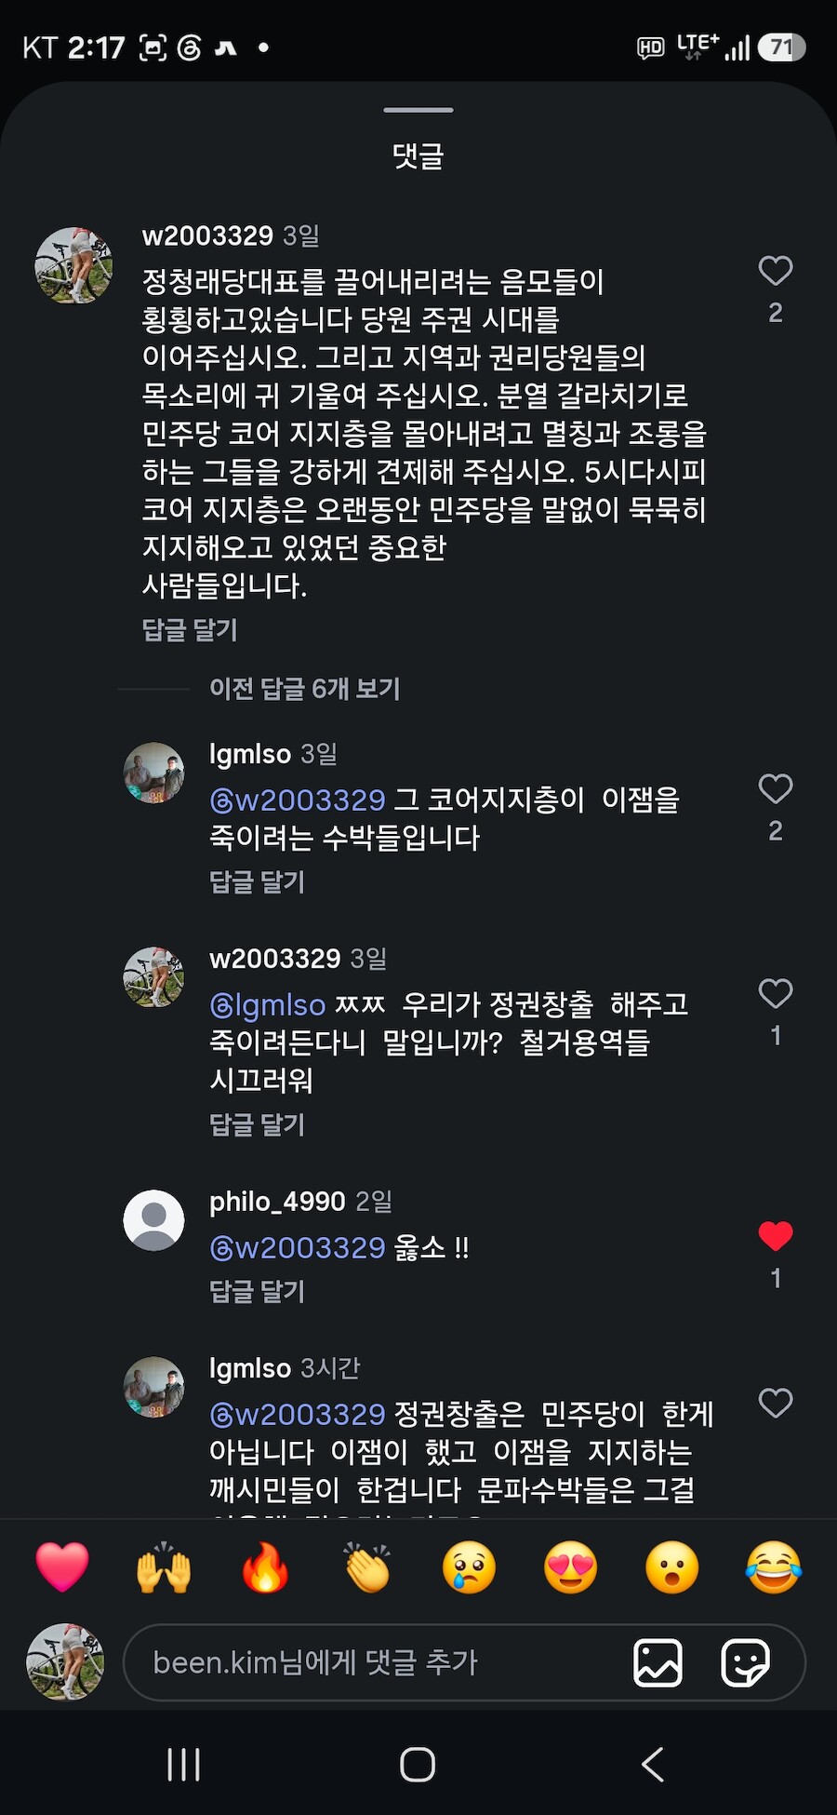Open Android recent apps button
Screen dimensions: 837x1815
tap(183, 1764)
